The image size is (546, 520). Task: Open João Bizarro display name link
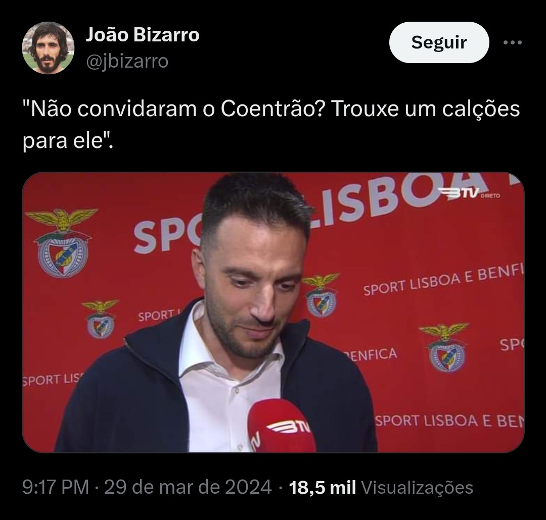click(143, 35)
